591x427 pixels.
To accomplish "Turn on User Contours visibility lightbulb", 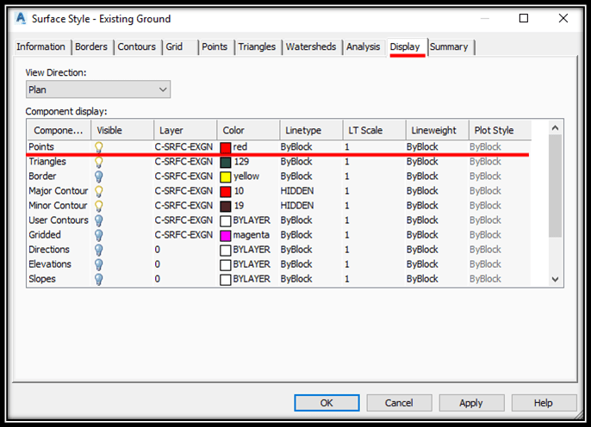I will tap(99, 220).
